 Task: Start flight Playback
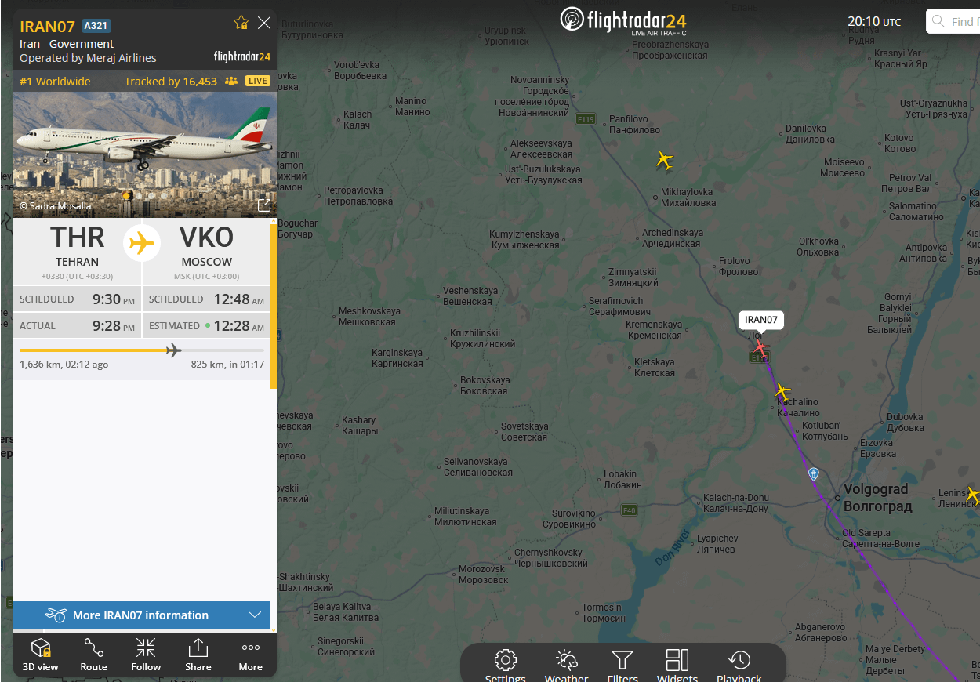click(739, 665)
